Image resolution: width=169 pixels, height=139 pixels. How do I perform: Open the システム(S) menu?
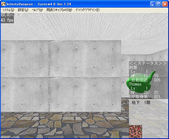8,10
